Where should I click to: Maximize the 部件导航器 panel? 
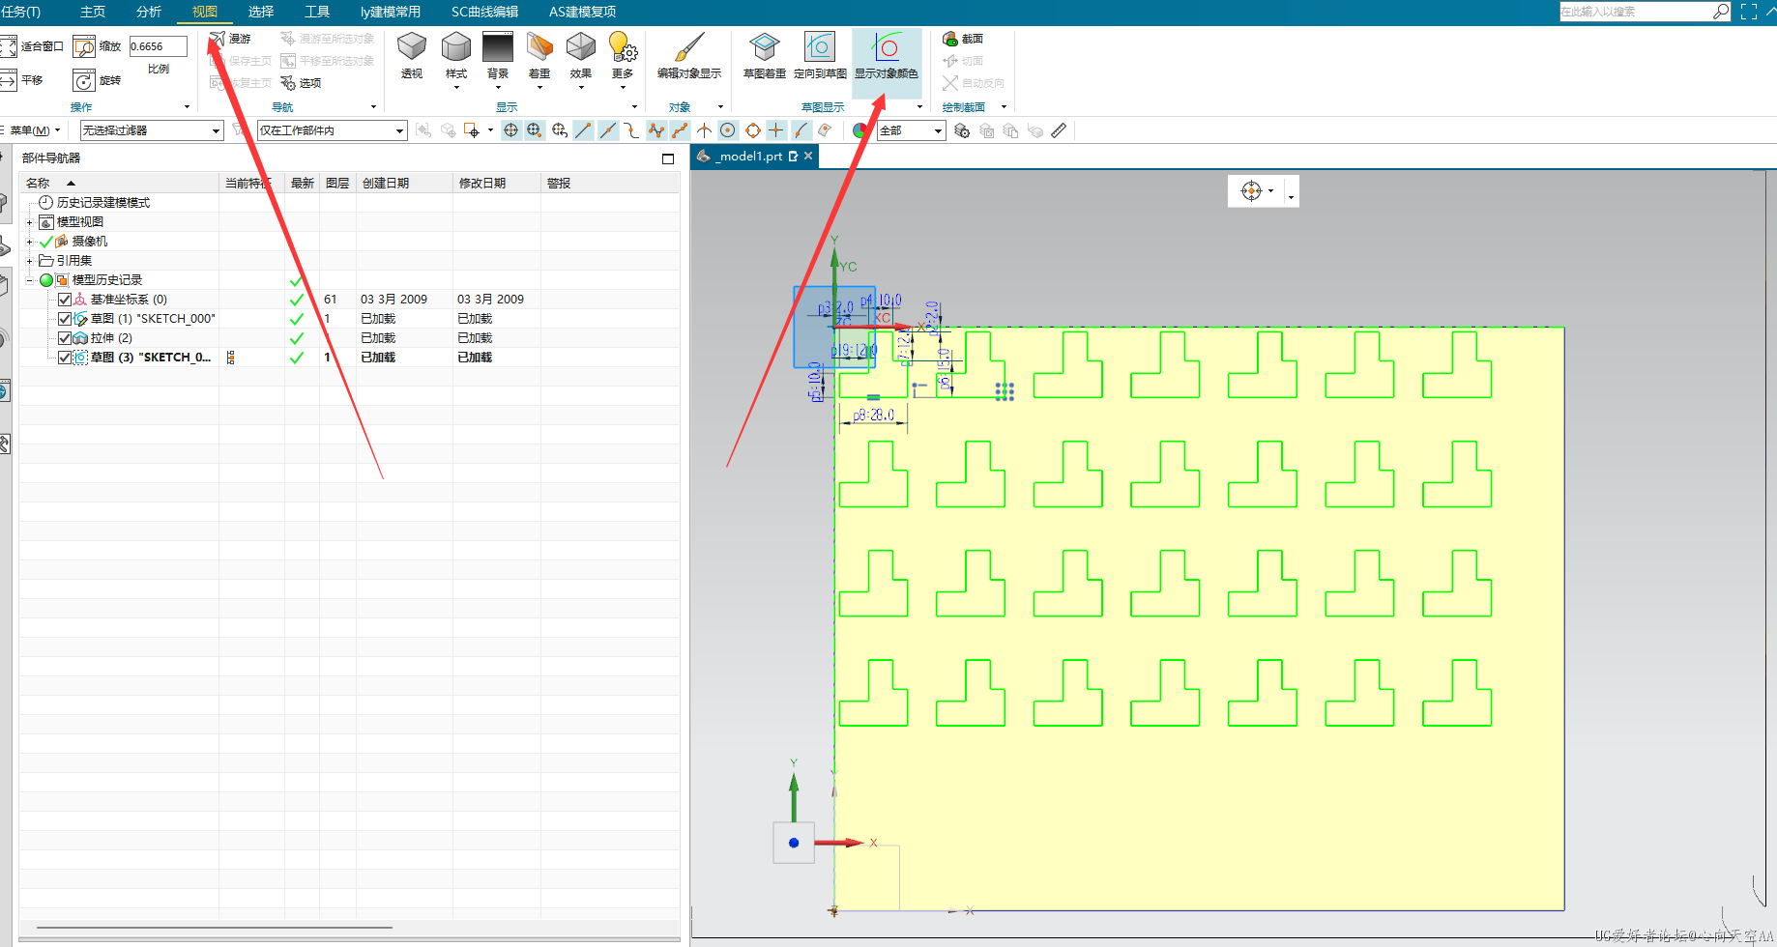click(668, 158)
